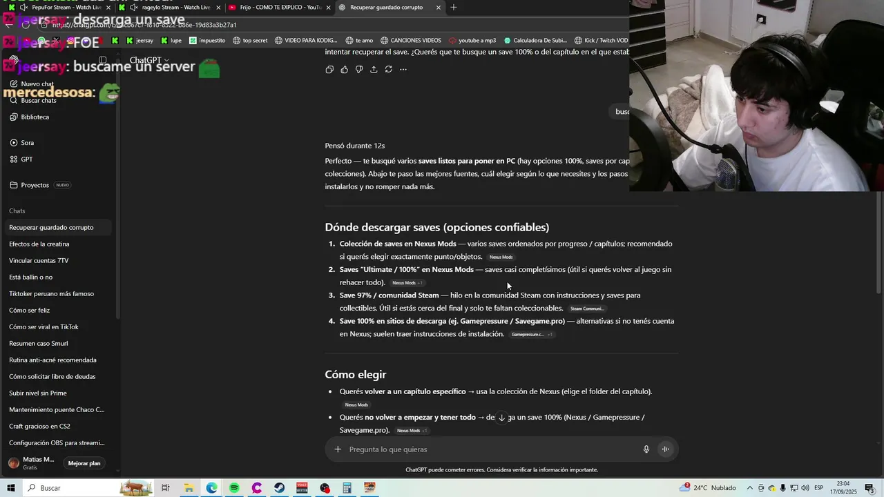Thumbs up the previous ChatGPT response
This screenshot has width=884, height=497.
point(344,69)
